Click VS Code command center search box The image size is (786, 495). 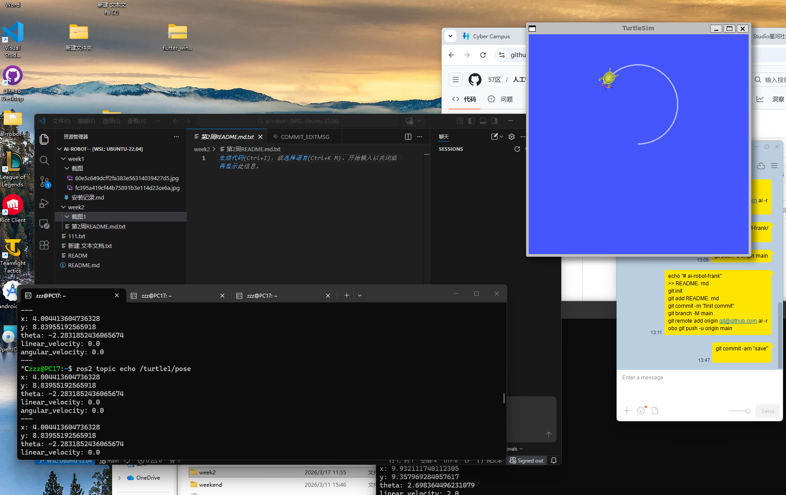pyautogui.click(x=297, y=121)
